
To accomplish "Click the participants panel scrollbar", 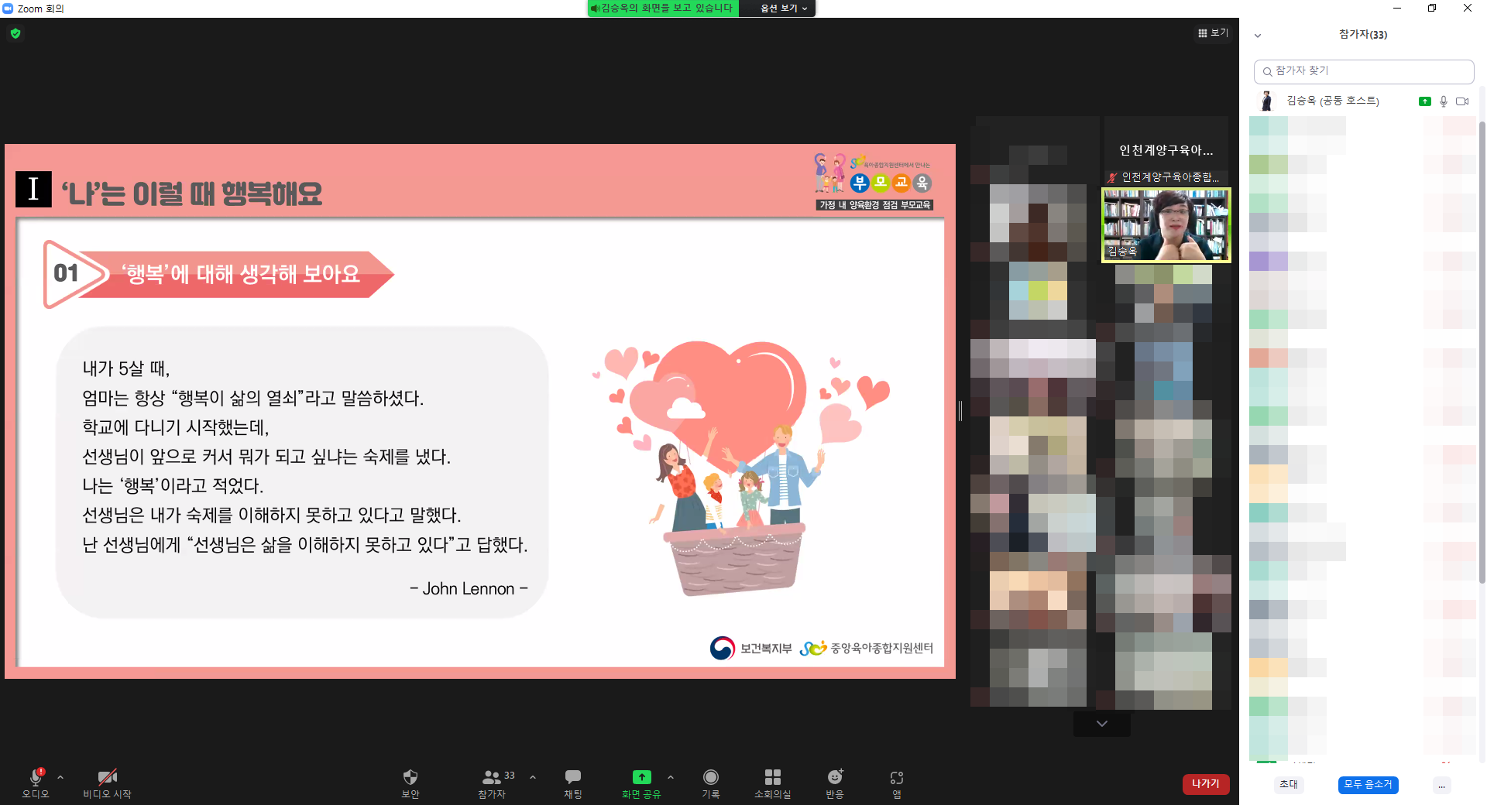I will [x=1482, y=348].
